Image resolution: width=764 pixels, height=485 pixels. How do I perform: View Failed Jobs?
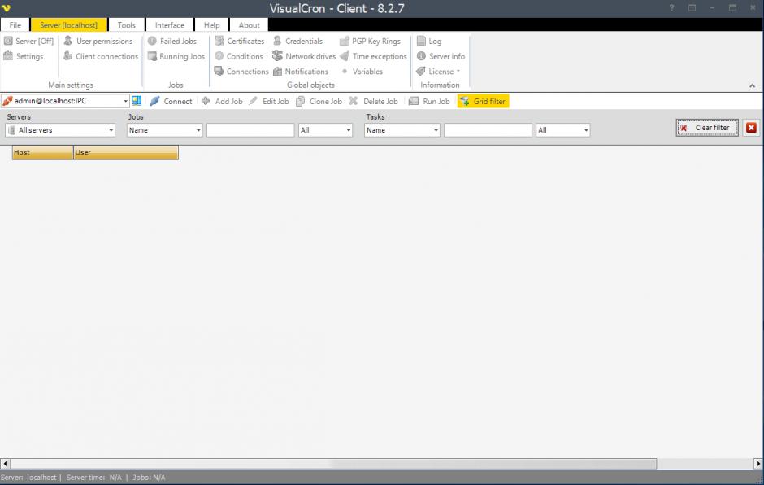coord(172,41)
